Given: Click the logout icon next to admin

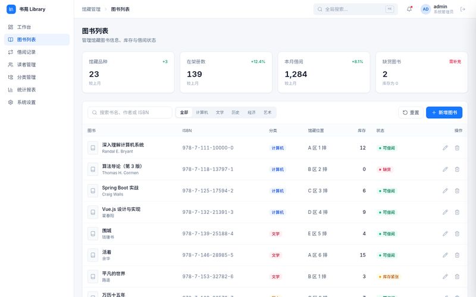Looking at the screenshot, I should pos(463,9).
